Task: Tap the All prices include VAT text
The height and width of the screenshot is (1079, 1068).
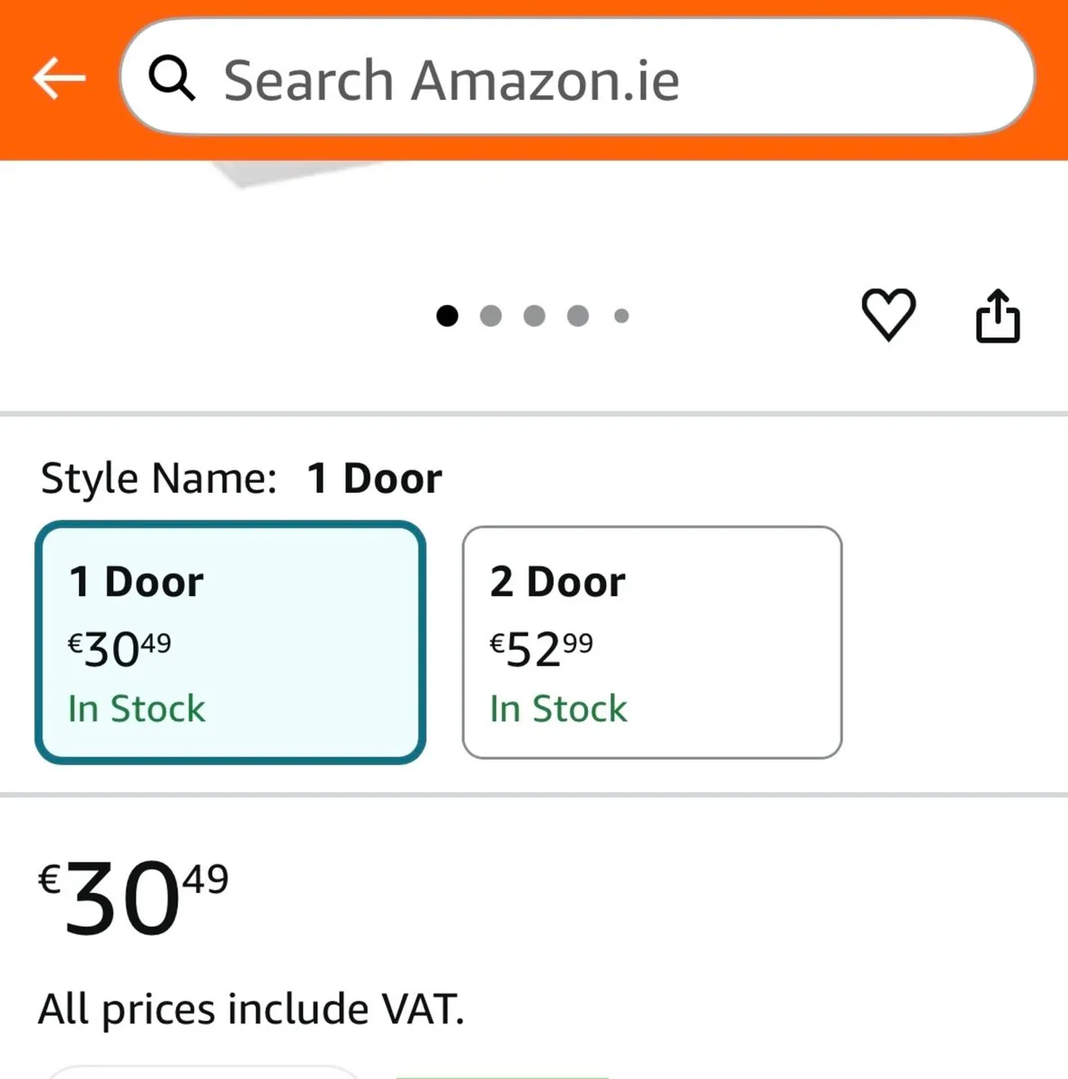Action: tap(251, 1008)
